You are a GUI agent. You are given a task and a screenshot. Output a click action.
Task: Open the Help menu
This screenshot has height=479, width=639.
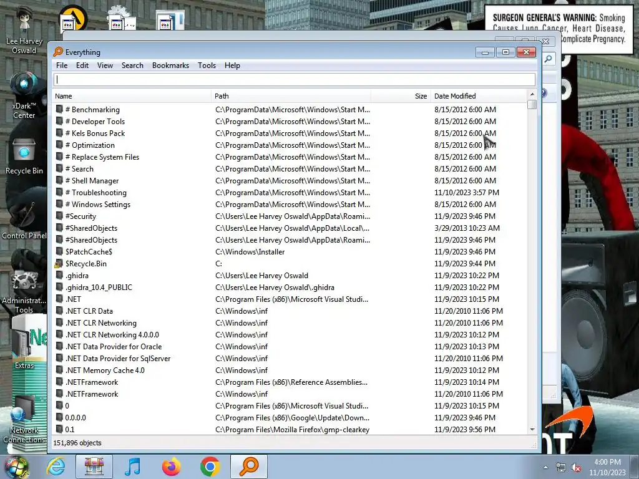coord(232,65)
